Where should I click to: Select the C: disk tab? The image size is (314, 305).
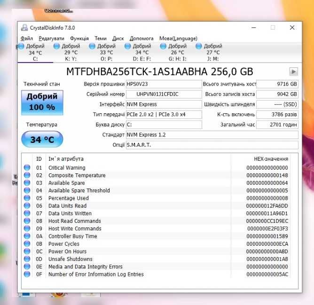pyautogui.click(x=35, y=53)
